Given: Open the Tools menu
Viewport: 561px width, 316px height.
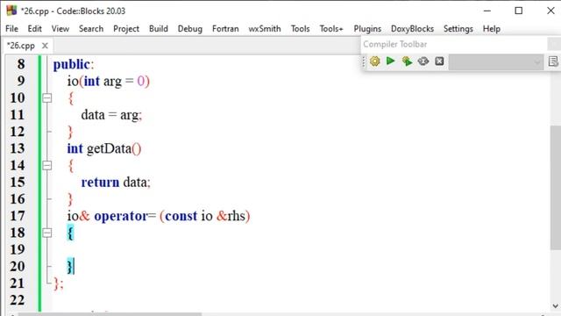Looking at the screenshot, I should click(300, 29).
